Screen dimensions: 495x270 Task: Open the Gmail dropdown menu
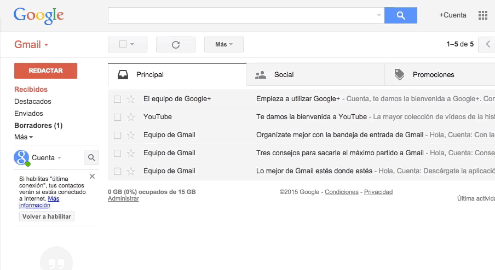point(31,44)
